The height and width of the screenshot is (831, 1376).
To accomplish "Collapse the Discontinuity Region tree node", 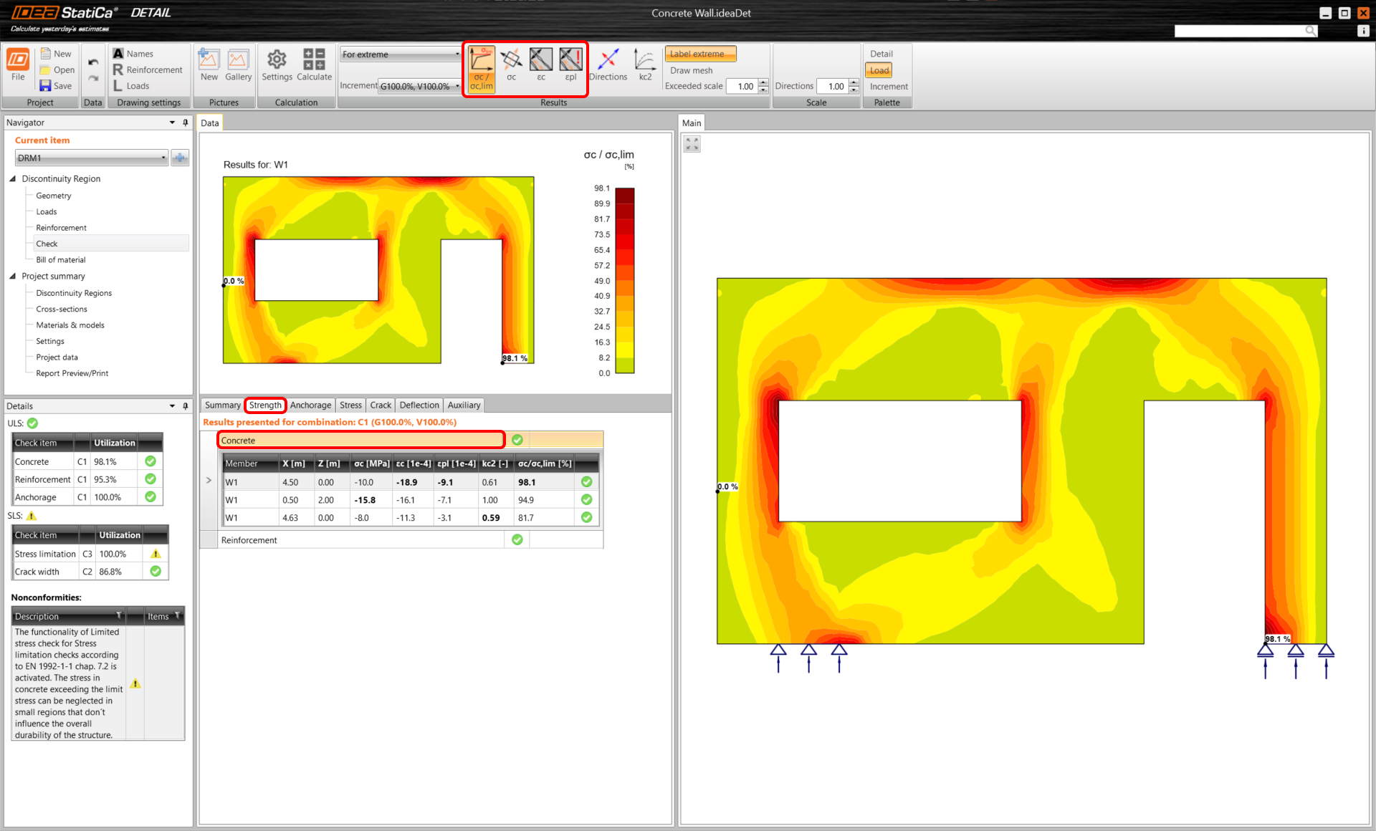I will click(x=13, y=178).
